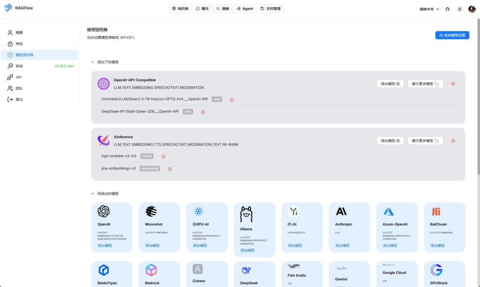Click the Ollama llama logo

246,214
